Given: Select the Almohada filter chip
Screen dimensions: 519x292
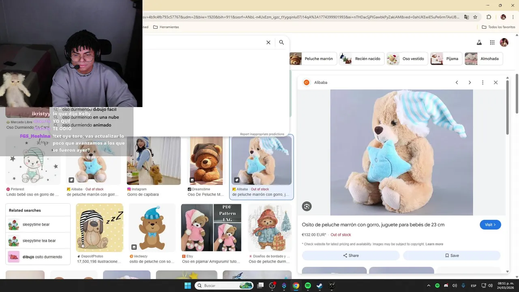Looking at the screenshot, I should click(484, 59).
